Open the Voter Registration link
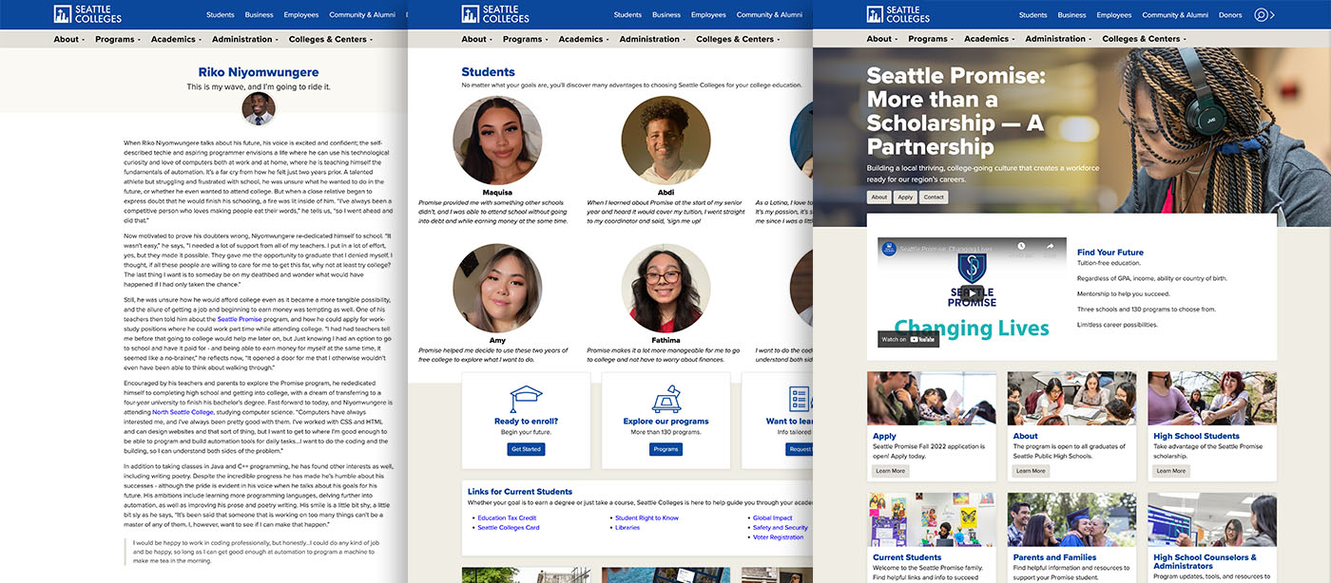This screenshot has height=583, width=1331. 778,537
